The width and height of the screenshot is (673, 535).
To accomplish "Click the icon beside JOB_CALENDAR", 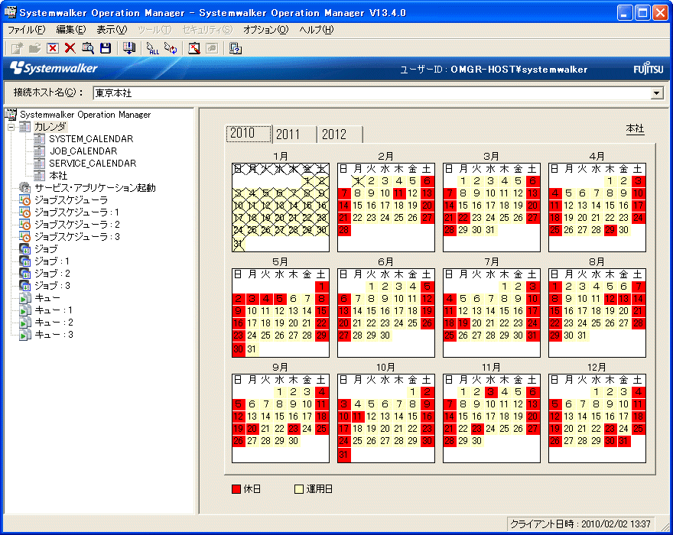I will [39, 151].
